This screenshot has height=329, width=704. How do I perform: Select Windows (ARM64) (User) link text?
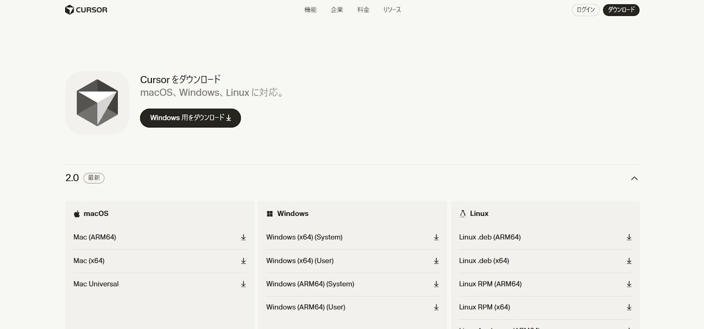(305, 307)
